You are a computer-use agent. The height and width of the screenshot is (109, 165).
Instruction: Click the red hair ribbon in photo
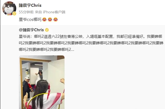49,91
